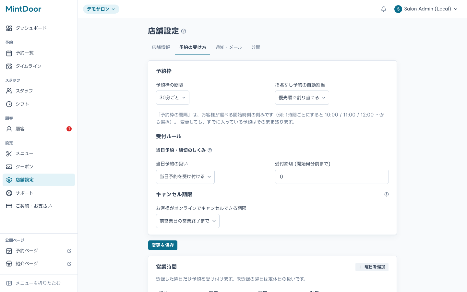Screen dimensions: 467x292
Task: Open 予約ページ external link icon
Action: (69, 251)
